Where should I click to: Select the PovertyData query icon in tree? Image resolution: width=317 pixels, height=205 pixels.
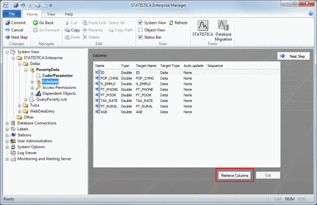(32, 70)
